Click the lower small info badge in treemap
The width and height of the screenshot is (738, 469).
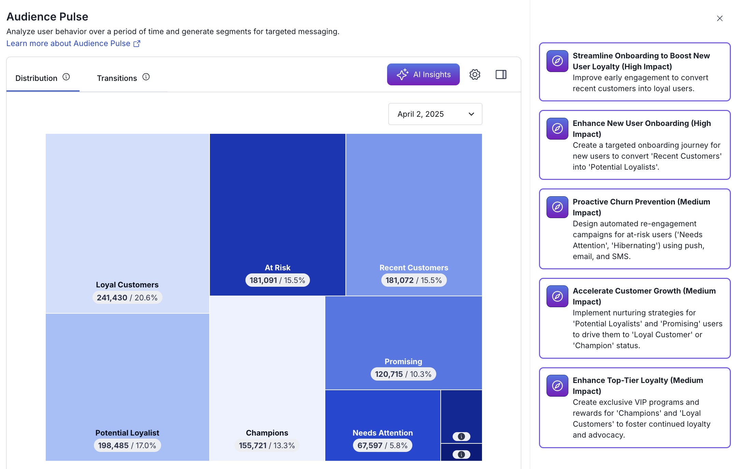coord(461,454)
